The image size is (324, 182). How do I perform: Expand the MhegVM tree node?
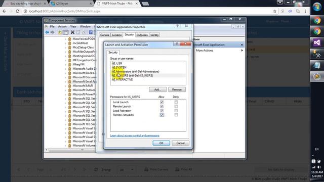point(65,64)
